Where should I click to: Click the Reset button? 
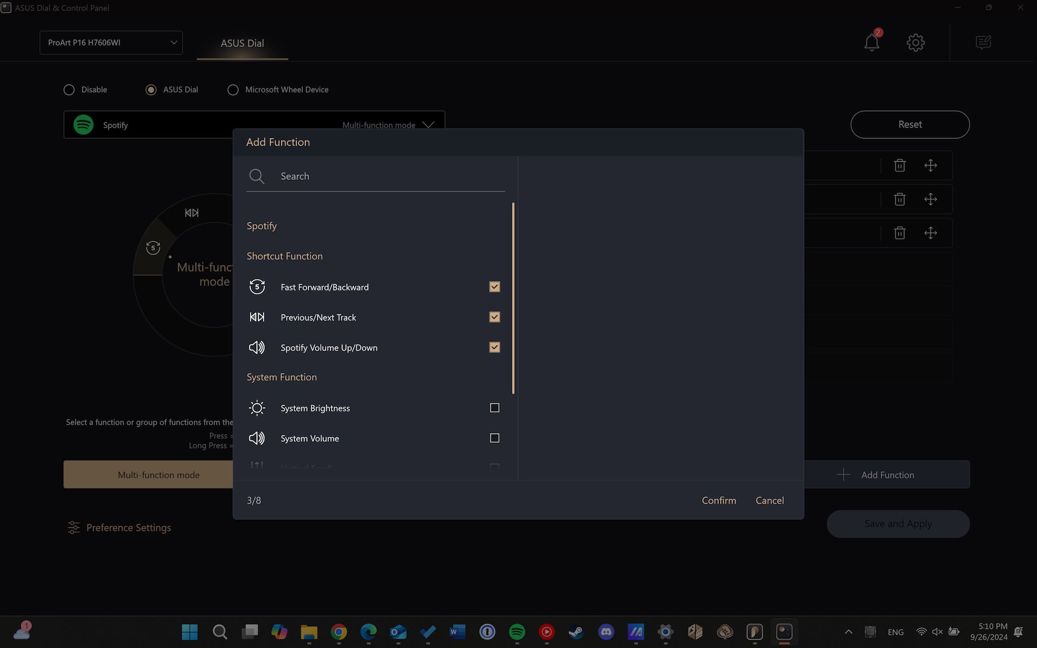pos(910,125)
